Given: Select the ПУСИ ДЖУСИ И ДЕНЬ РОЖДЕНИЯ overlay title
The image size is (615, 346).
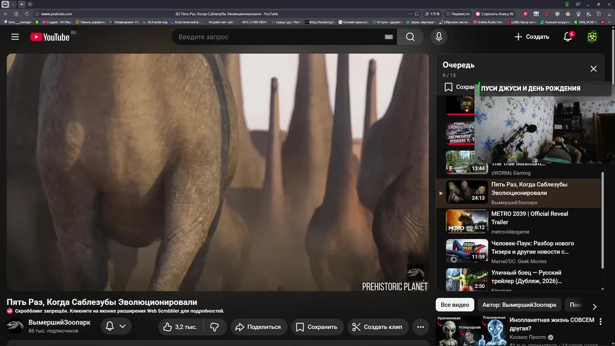Looking at the screenshot, I should (530, 88).
